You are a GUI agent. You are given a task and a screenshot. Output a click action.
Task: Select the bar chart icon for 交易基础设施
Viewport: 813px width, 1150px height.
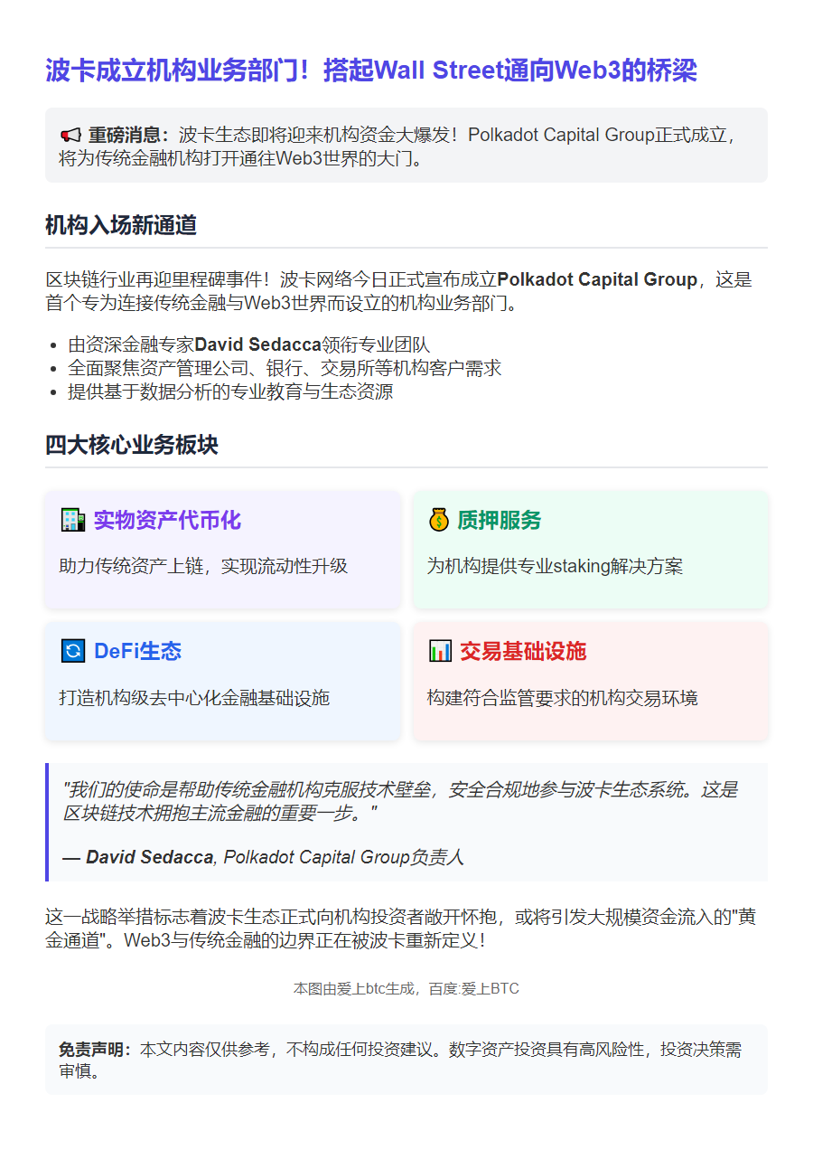pos(440,651)
